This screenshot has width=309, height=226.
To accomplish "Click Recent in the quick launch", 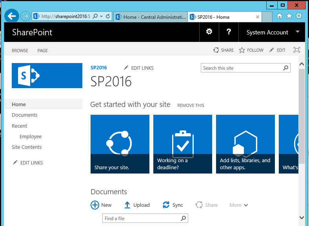I will pos(19,126).
